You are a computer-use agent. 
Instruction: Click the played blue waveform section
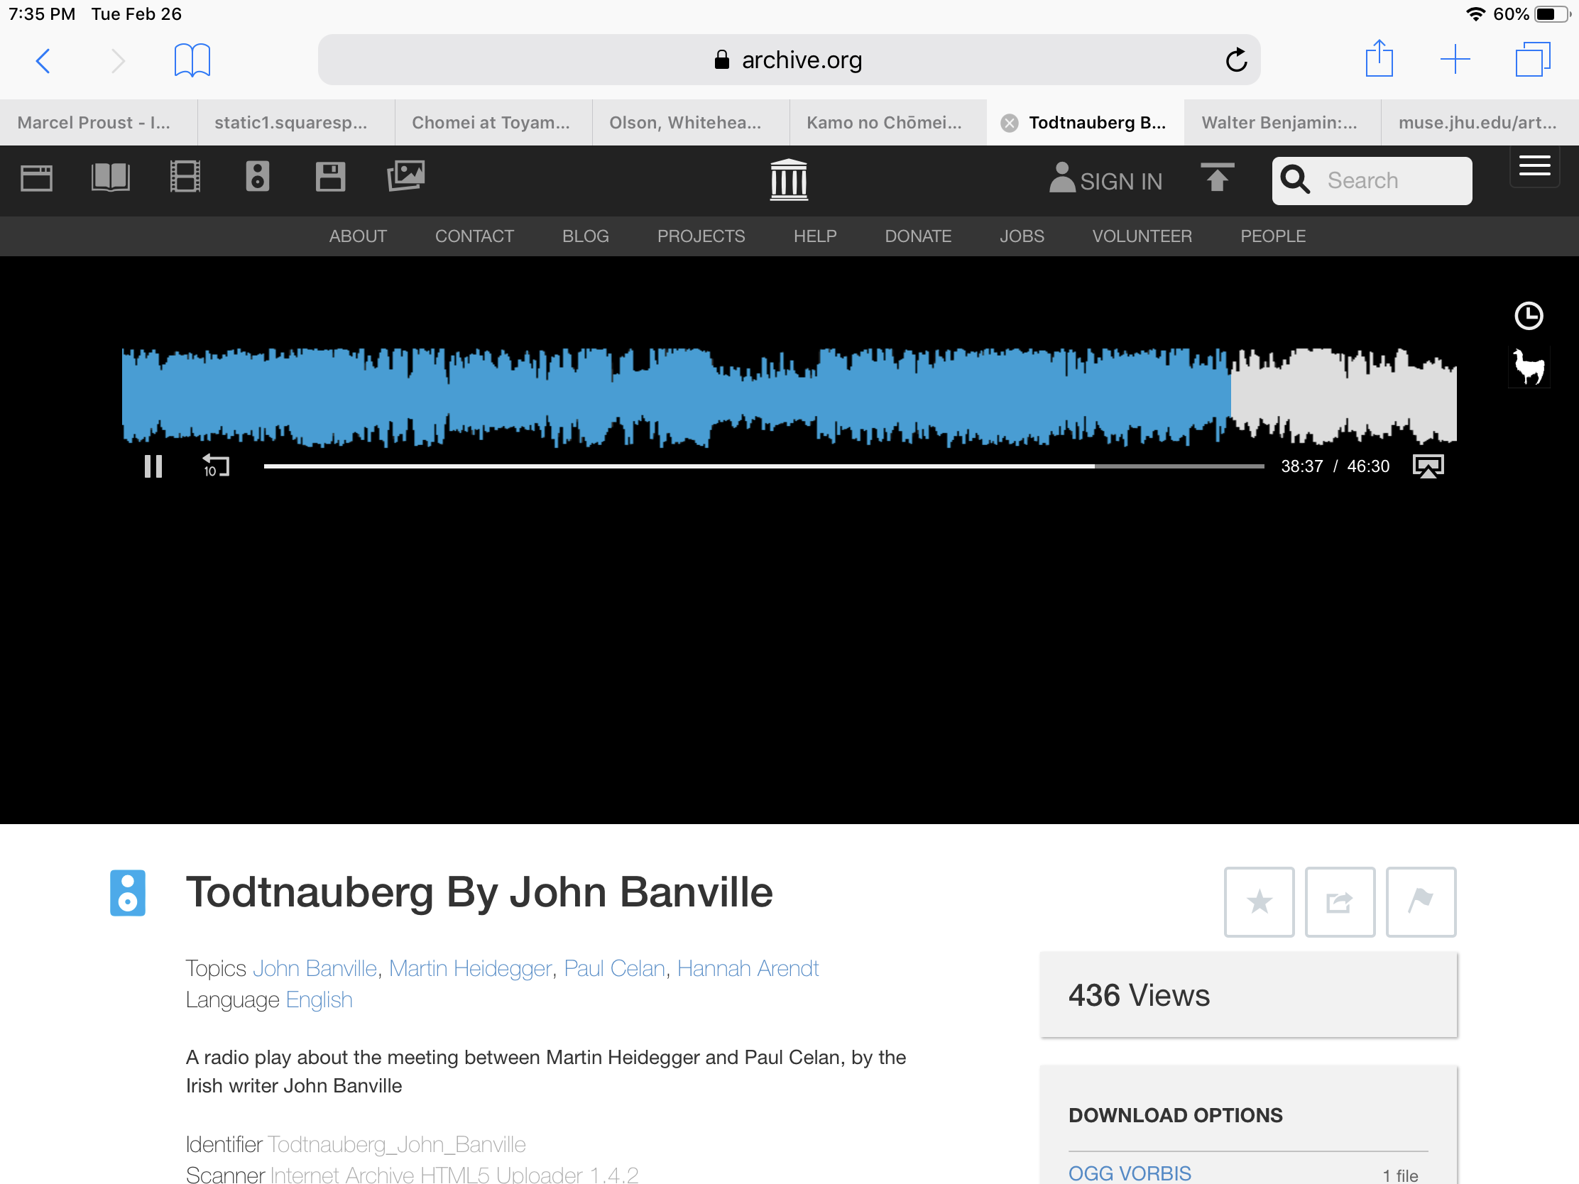point(676,397)
